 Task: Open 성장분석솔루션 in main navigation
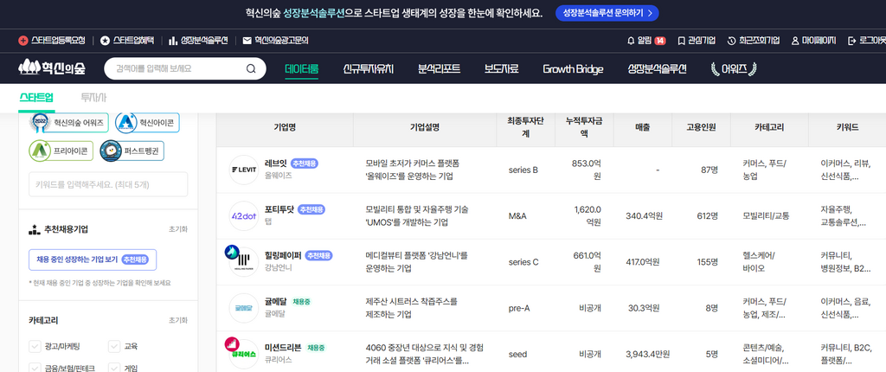click(x=658, y=69)
